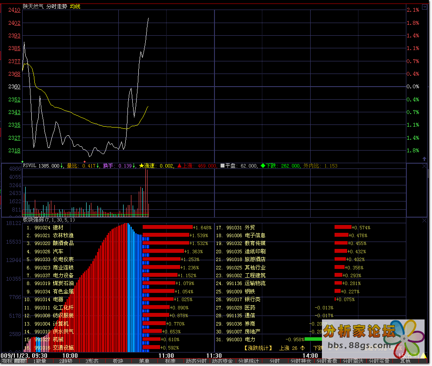The image size is (432, 366).
Task: Click the blue up arrow beside price chart
Action: point(424,159)
